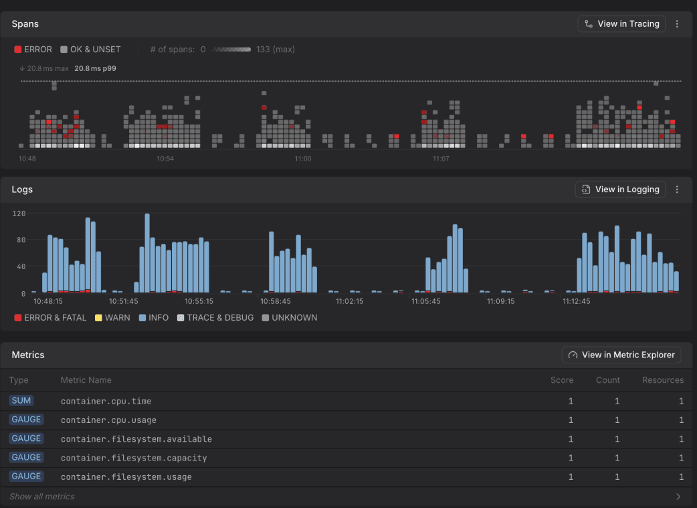This screenshot has height=508, width=697.
Task: Select the container.cpu.time metric row
Action: pyautogui.click(x=346, y=401)
